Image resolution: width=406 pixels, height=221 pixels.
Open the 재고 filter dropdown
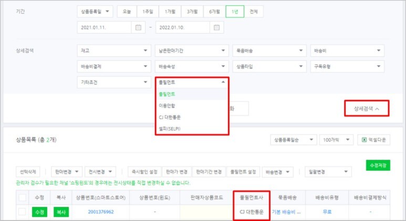pos(114,51)
